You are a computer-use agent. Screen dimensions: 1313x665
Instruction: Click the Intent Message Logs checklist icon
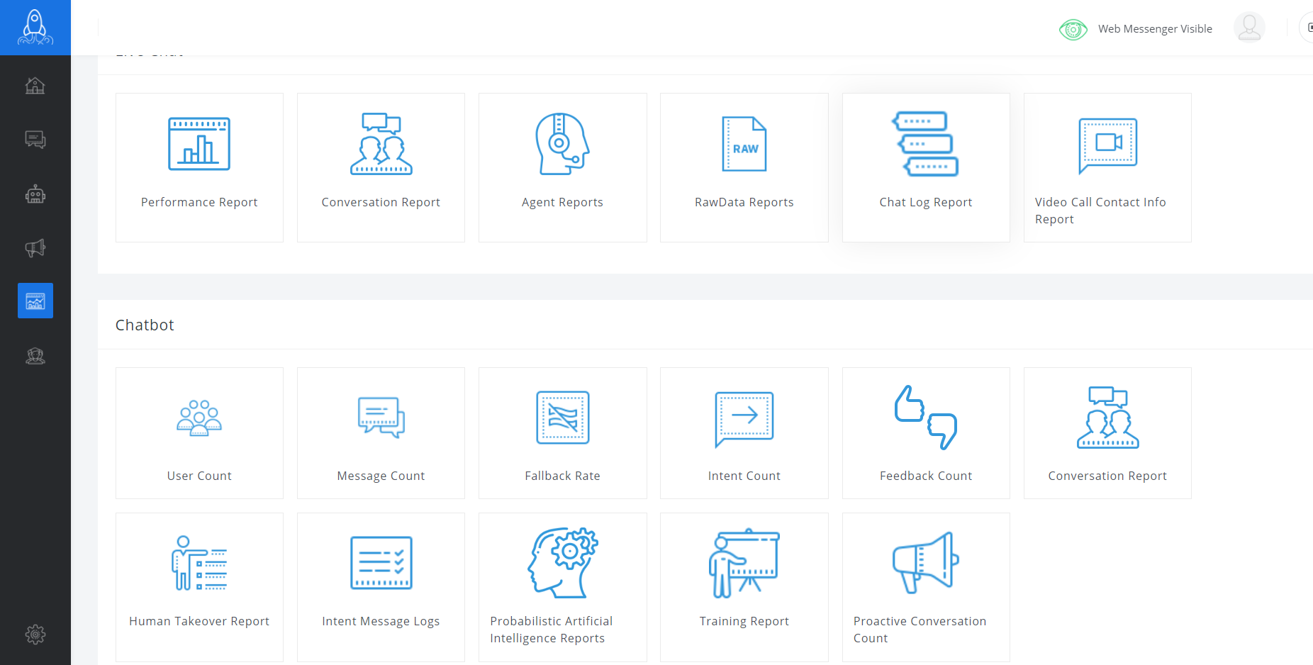381,563
